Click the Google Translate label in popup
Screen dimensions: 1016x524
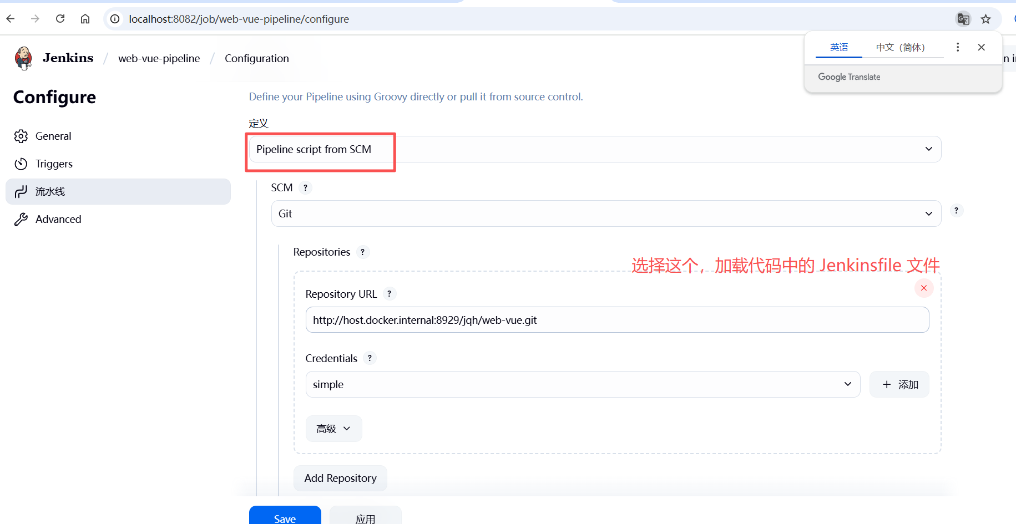tap(849, 77)
